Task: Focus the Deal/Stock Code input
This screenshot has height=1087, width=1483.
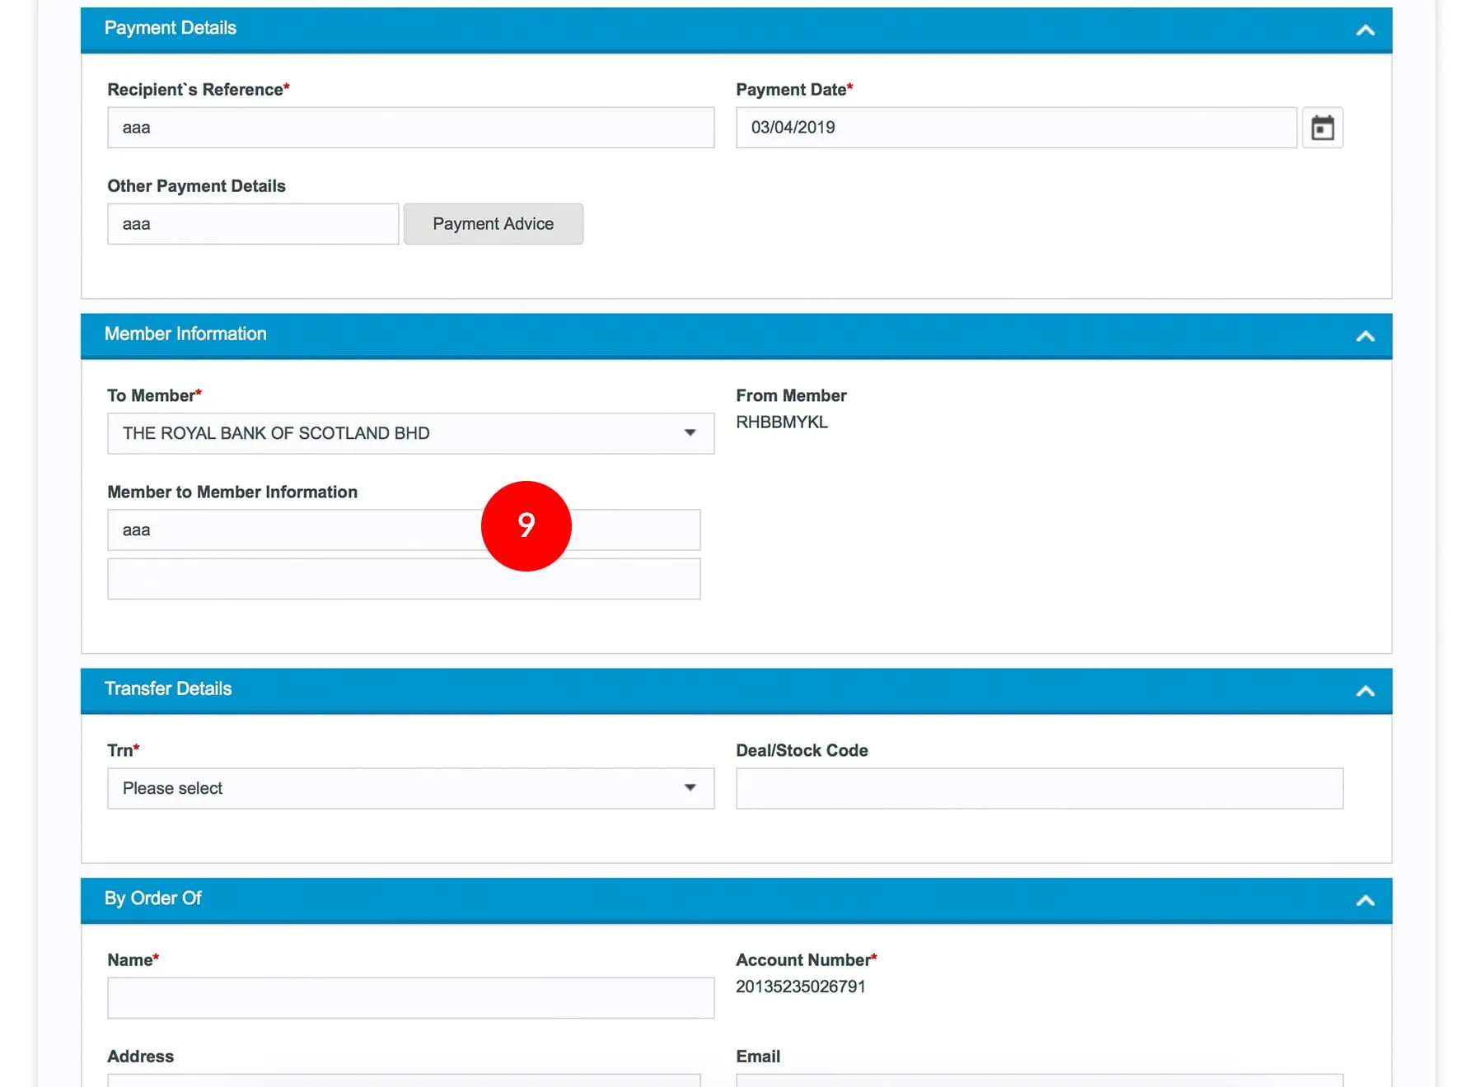Action: click(1039, 788)
